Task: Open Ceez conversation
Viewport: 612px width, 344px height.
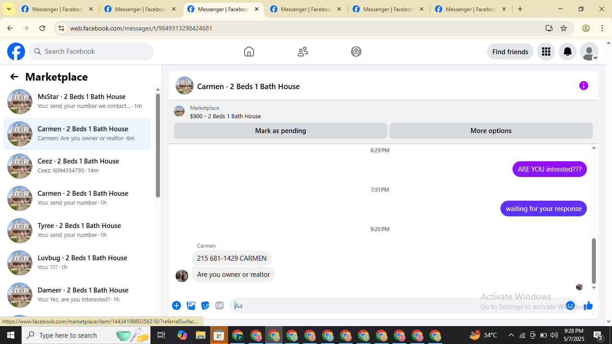Action: [78, 166]
